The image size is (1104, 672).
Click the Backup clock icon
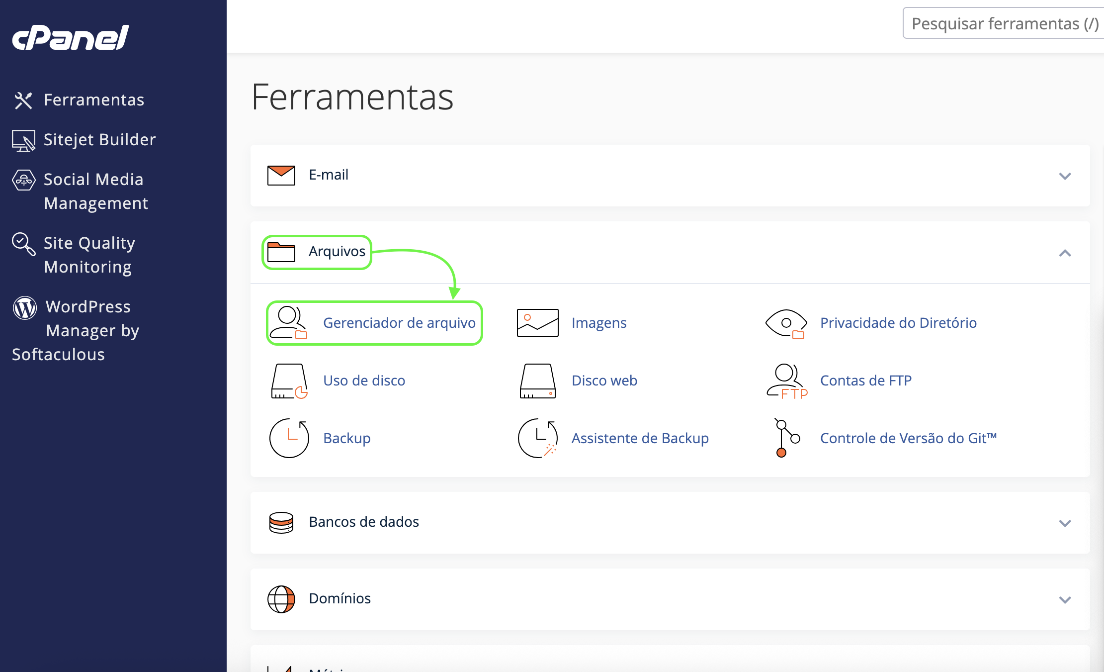click(289, 438)
